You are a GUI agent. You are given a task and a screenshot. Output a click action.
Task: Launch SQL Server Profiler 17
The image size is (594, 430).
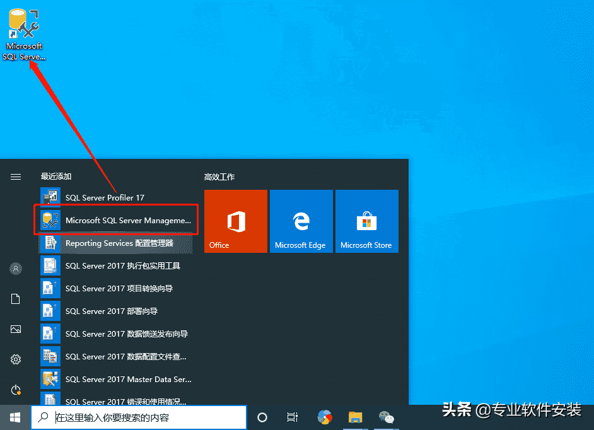(x=116, y=197)
